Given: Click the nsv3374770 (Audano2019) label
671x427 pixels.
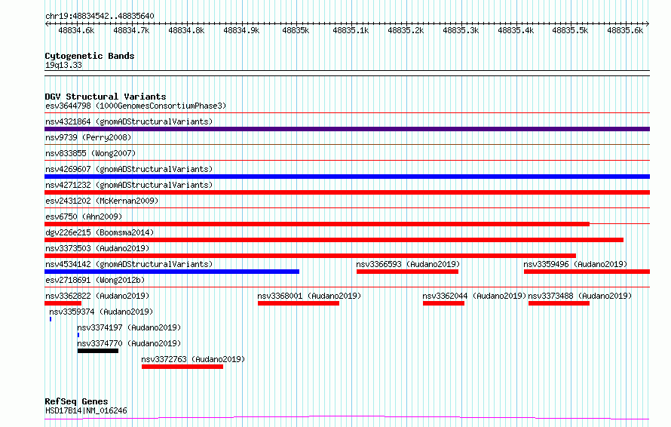Looking at the screenshot, I should pyautogui.click(x=129, y=343).
